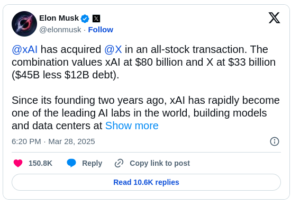Click the blue speech bubble reply icon

(x=71, y=163)
